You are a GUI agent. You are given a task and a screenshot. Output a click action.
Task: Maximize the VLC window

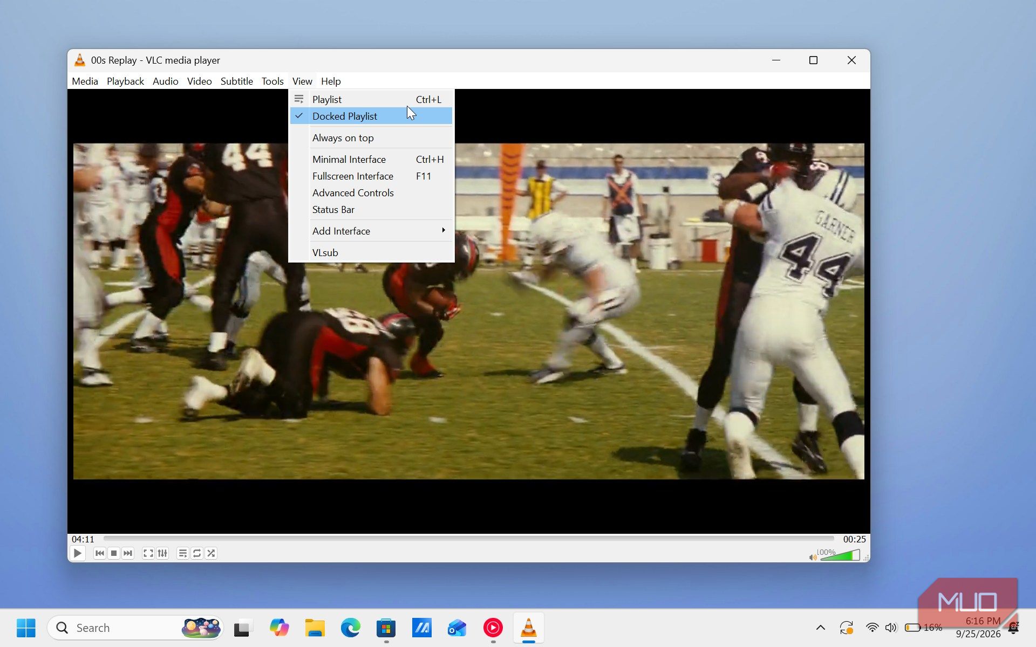(813, 60)
